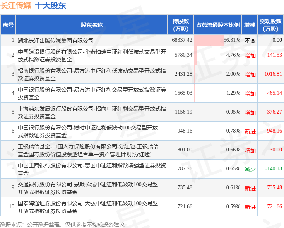Click the 持股数(万股) column header

point(181,25)
